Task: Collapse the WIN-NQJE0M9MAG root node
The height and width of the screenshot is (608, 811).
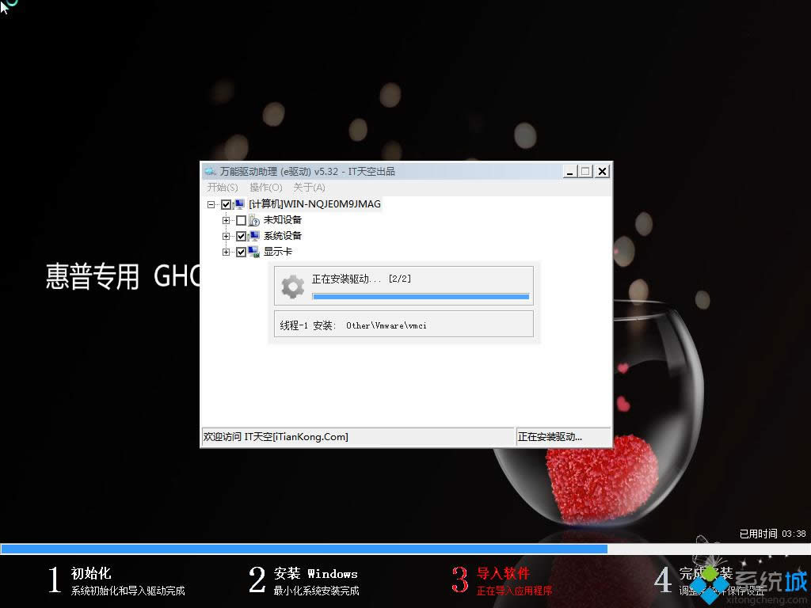Action: (211, 203)
